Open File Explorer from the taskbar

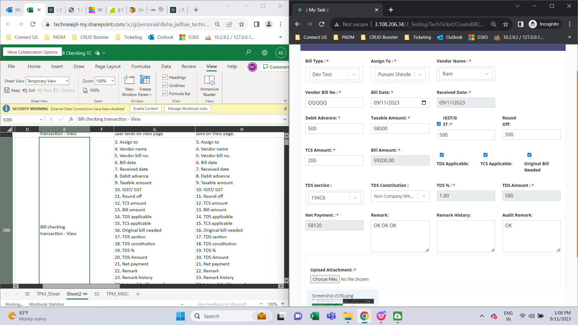pyautogui.click(x=348, y=316)
